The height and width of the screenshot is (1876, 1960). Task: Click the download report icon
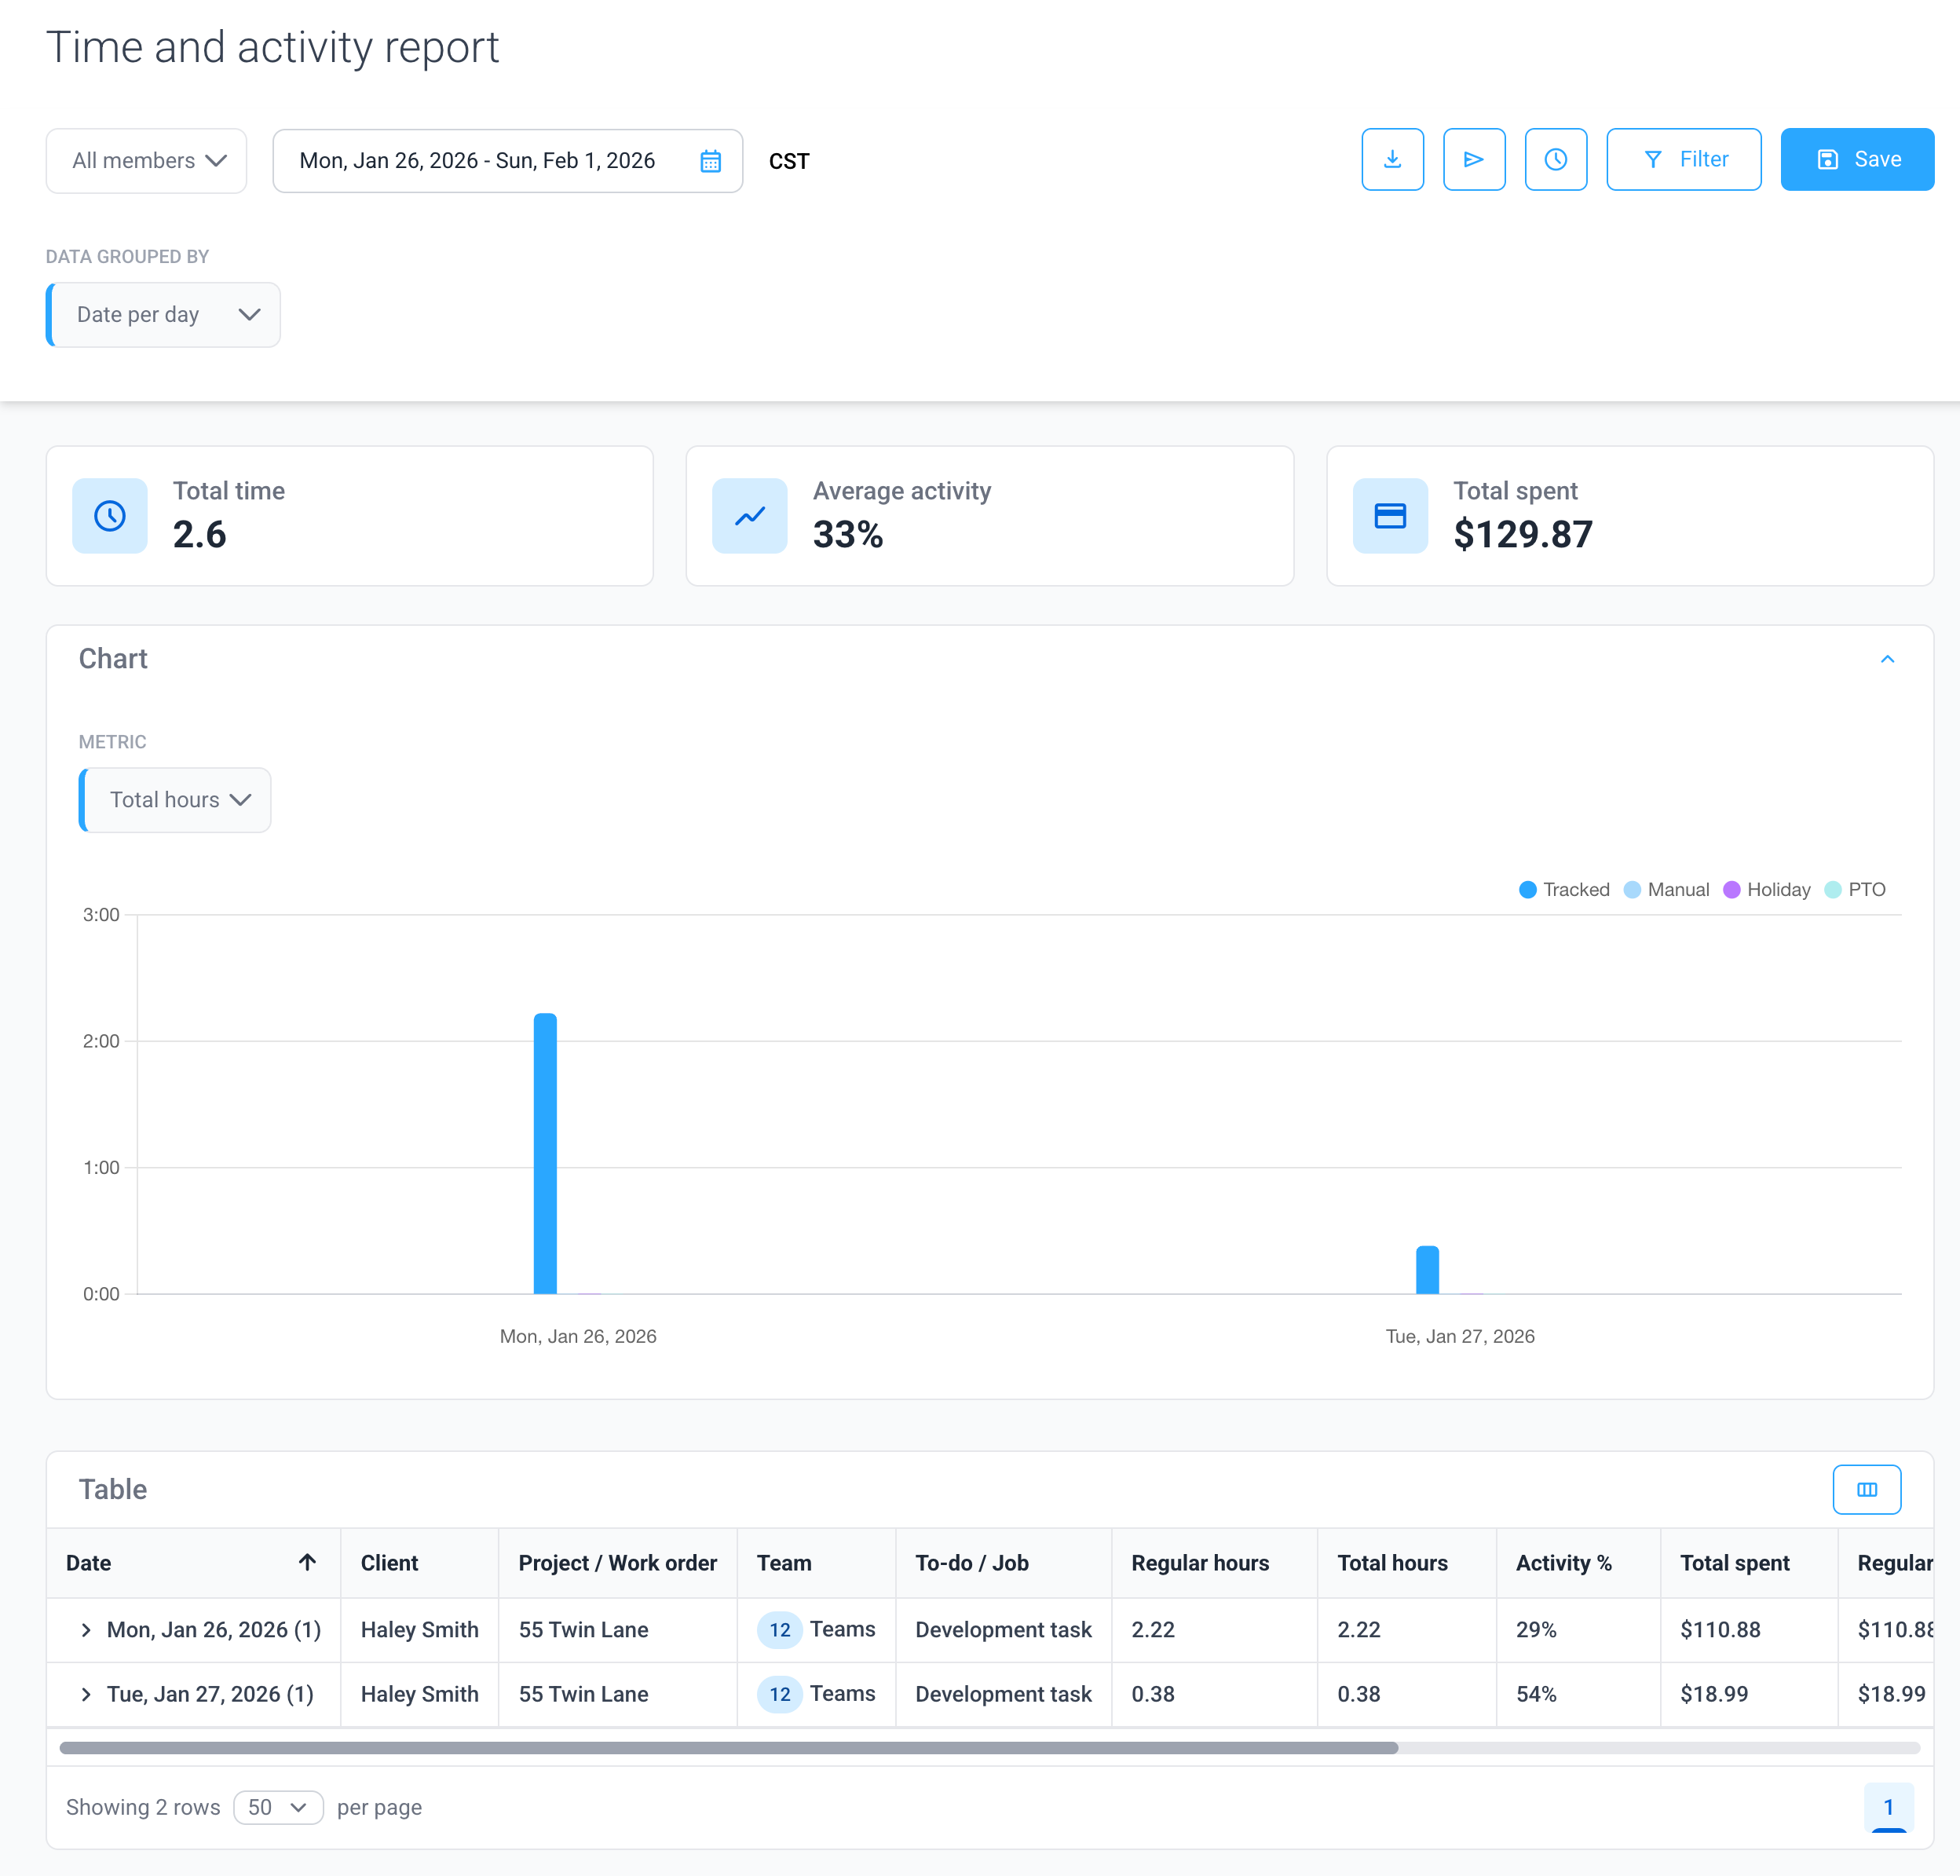(1392, 159)
